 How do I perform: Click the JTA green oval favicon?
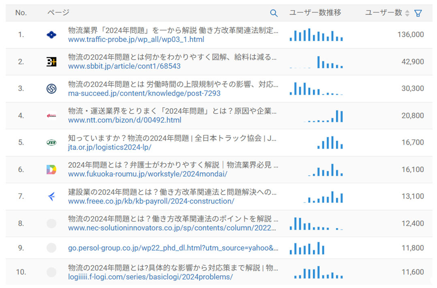51,143
